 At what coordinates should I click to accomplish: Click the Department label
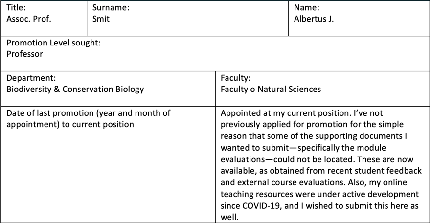(31, 78)
